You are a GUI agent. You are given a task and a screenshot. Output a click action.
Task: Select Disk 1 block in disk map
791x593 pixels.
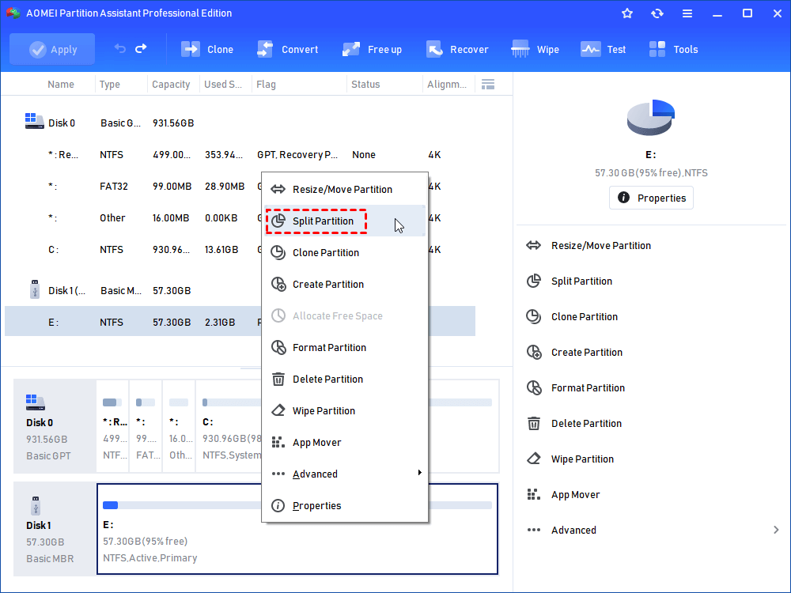tap(55, 529)
